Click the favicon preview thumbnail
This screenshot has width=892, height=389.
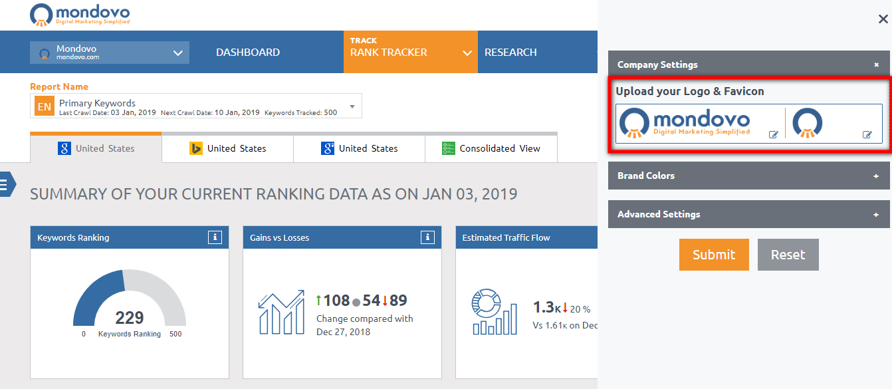tap(808, 124)
